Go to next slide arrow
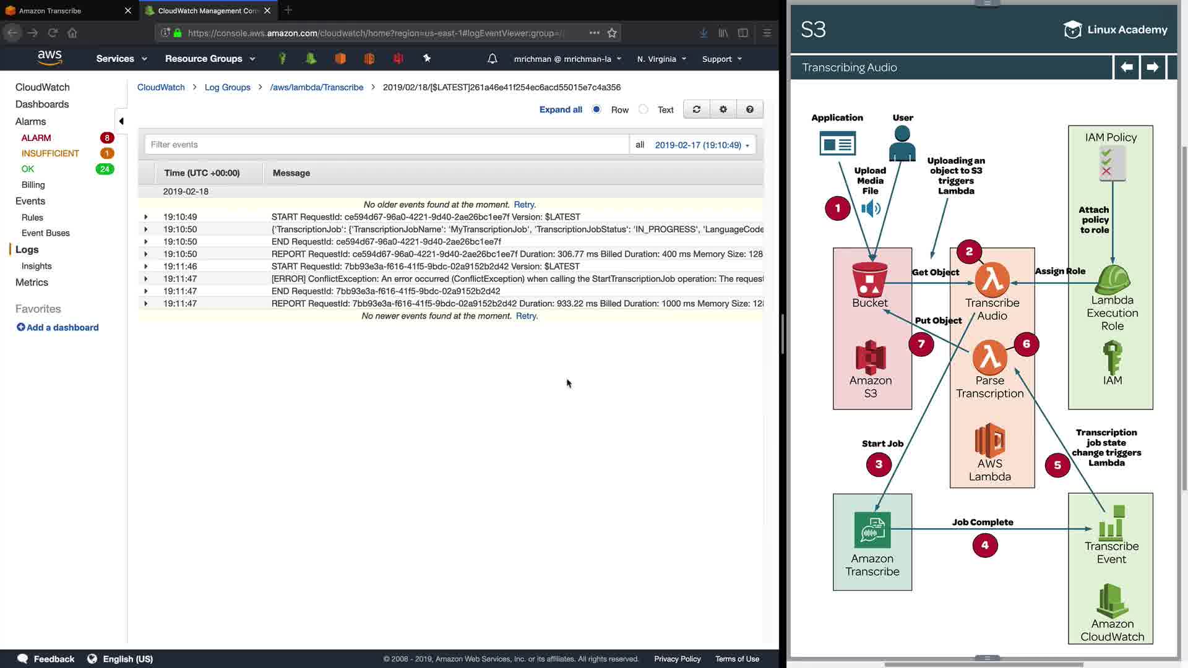Screen dimensions: 1188x668 tap(1152, 67)
